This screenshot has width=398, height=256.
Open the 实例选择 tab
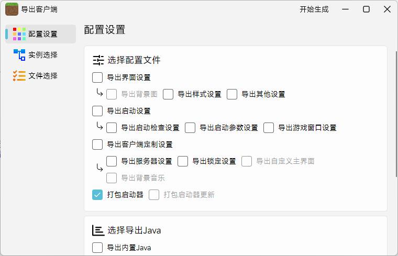[42, 55]
